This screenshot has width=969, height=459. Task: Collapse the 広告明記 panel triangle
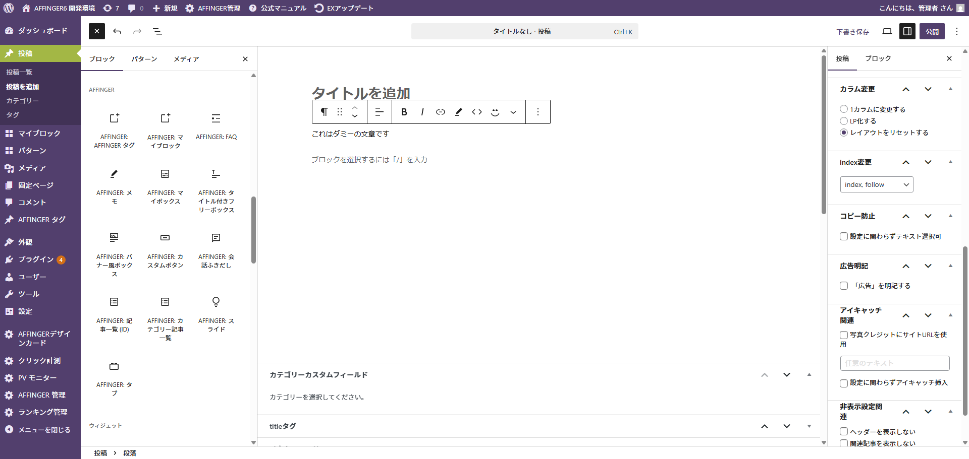pos(950,266)
